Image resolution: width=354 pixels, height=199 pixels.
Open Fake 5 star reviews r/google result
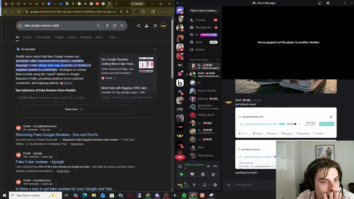point(40,162)
